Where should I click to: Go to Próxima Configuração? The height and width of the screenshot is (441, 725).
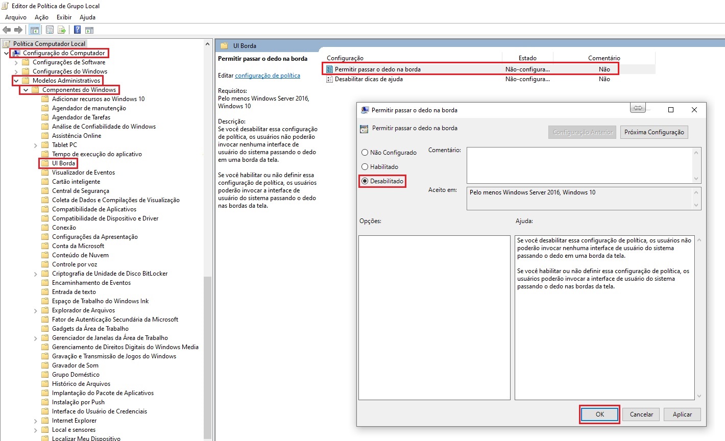(654, 132)
